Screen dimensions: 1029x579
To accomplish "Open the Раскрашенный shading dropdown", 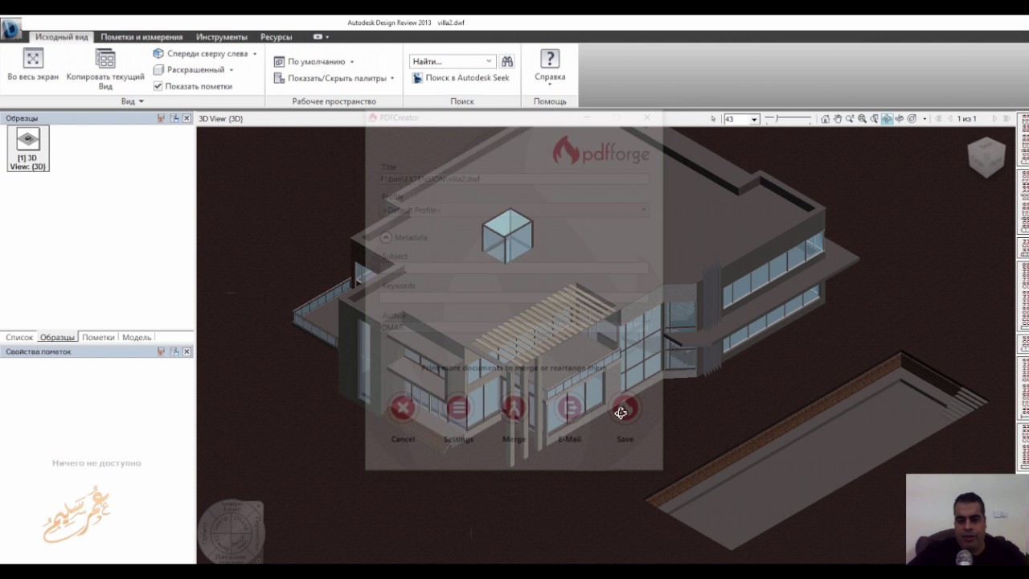I will [232, 70].
